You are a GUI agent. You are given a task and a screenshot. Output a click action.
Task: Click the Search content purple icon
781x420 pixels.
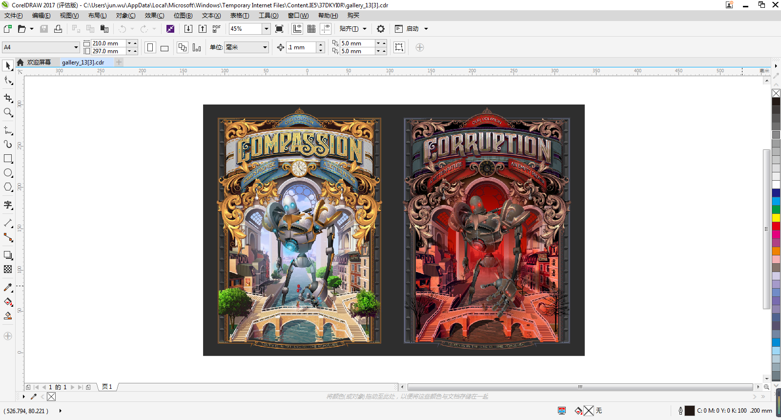click(x=170, y=29)
